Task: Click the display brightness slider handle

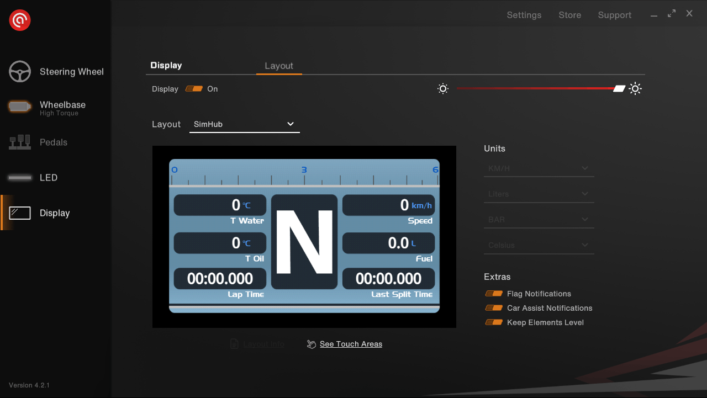Action: [619, 89]
